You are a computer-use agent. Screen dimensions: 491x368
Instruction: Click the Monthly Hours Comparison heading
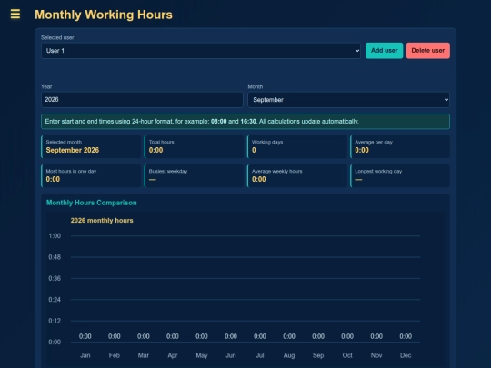coord(92,203)
